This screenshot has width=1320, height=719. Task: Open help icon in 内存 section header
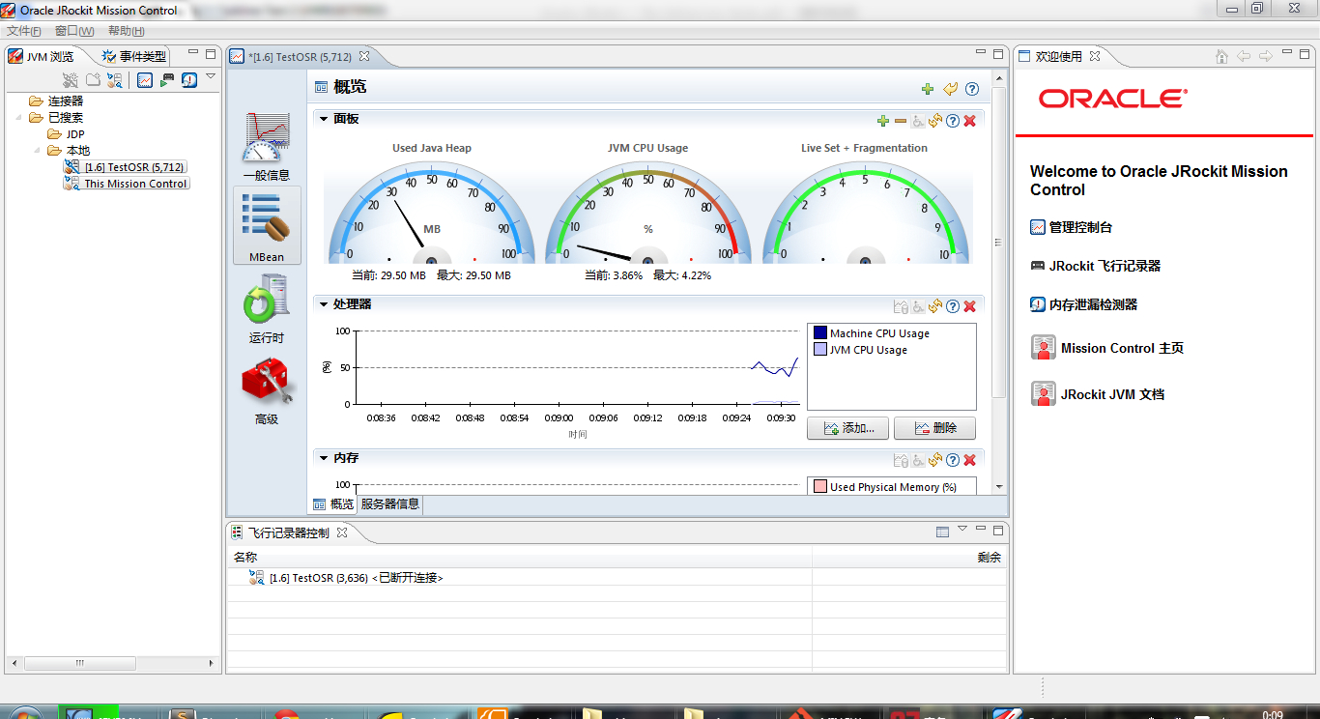click(953, 461)
